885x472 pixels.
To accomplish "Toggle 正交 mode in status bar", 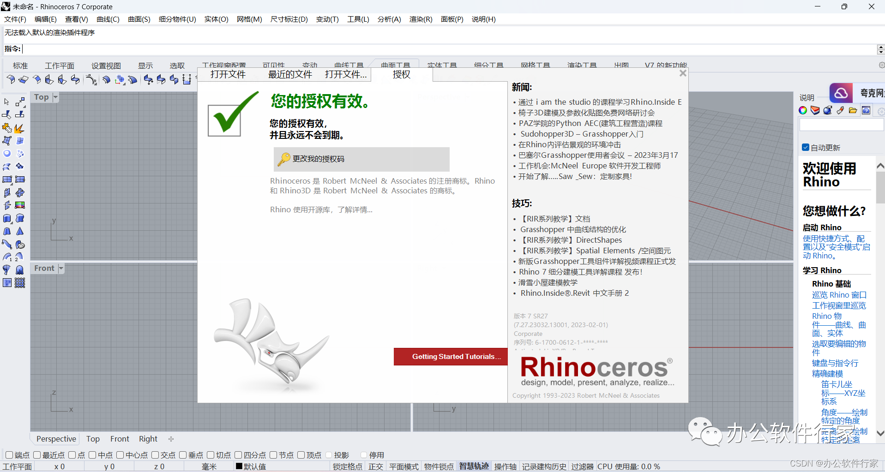I will click(376, 466).
